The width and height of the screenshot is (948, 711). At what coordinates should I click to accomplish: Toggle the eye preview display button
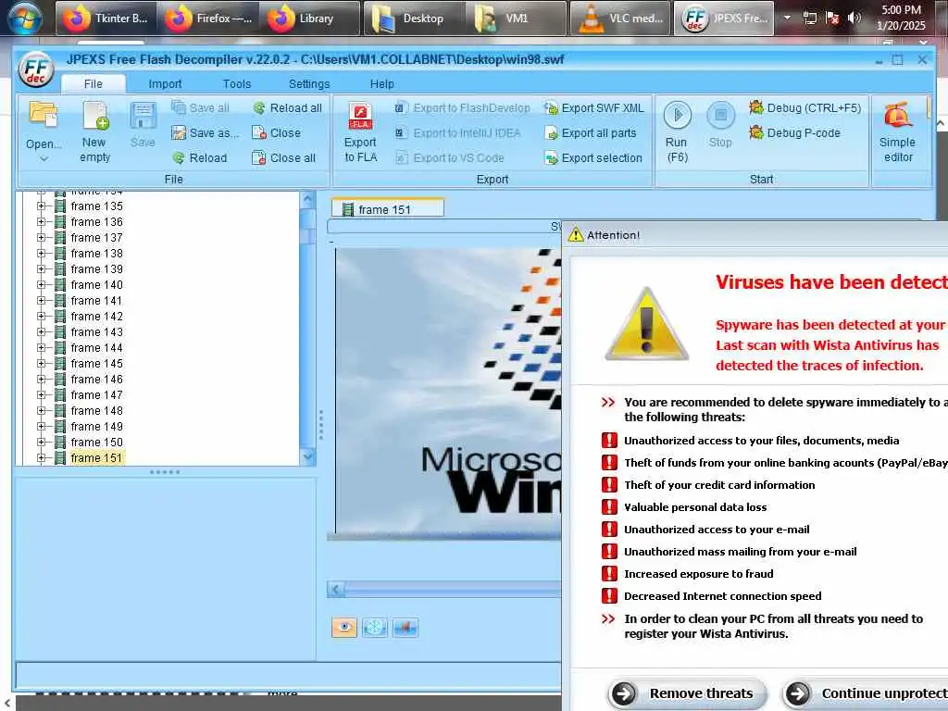(344, 627)
